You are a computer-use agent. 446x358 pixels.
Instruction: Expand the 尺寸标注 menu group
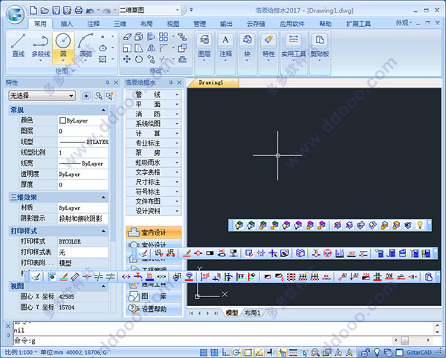click(154, 182)
